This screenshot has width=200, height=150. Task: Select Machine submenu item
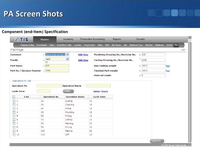pos(149,45)
